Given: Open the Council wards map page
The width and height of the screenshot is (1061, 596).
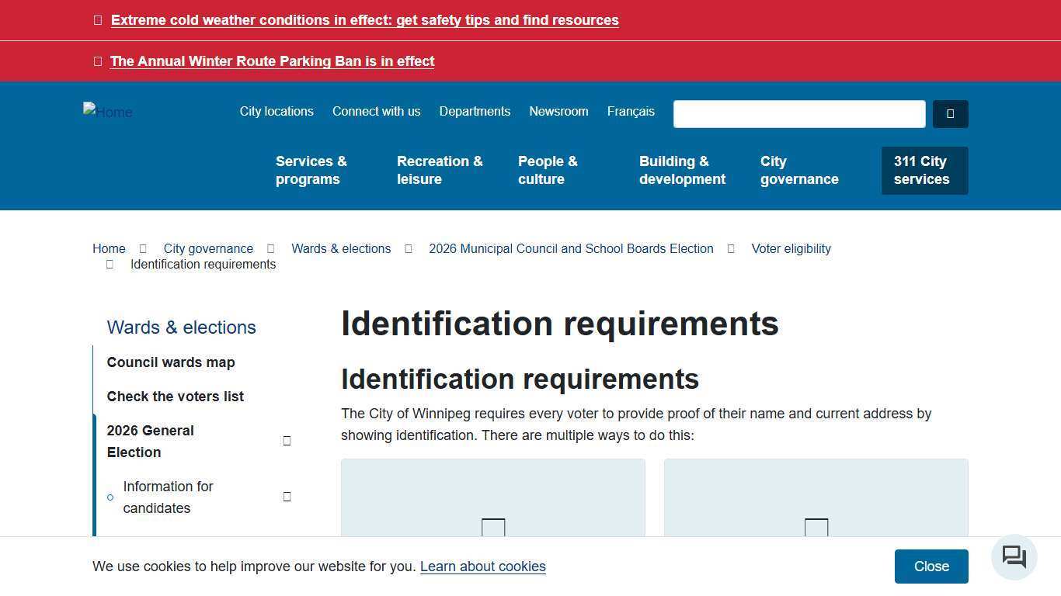Looking at the screenshot, I should tap(171, 362).
